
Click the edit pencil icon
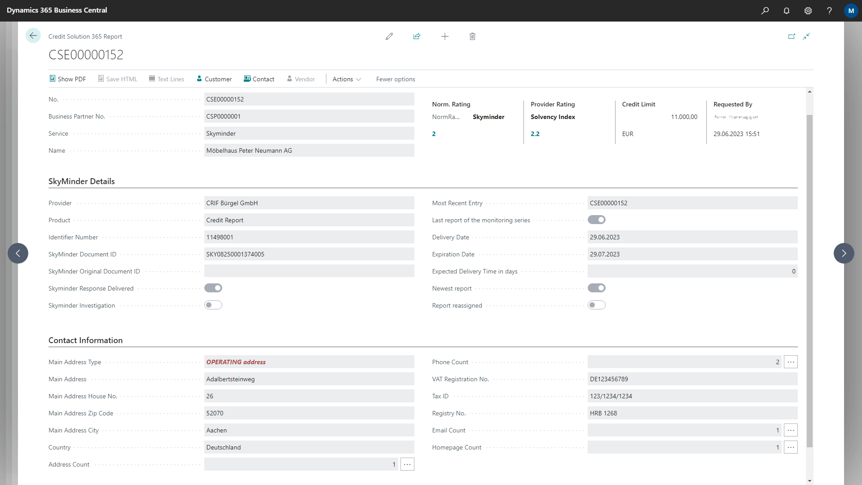pyautogui.click(x=389, y=36)
